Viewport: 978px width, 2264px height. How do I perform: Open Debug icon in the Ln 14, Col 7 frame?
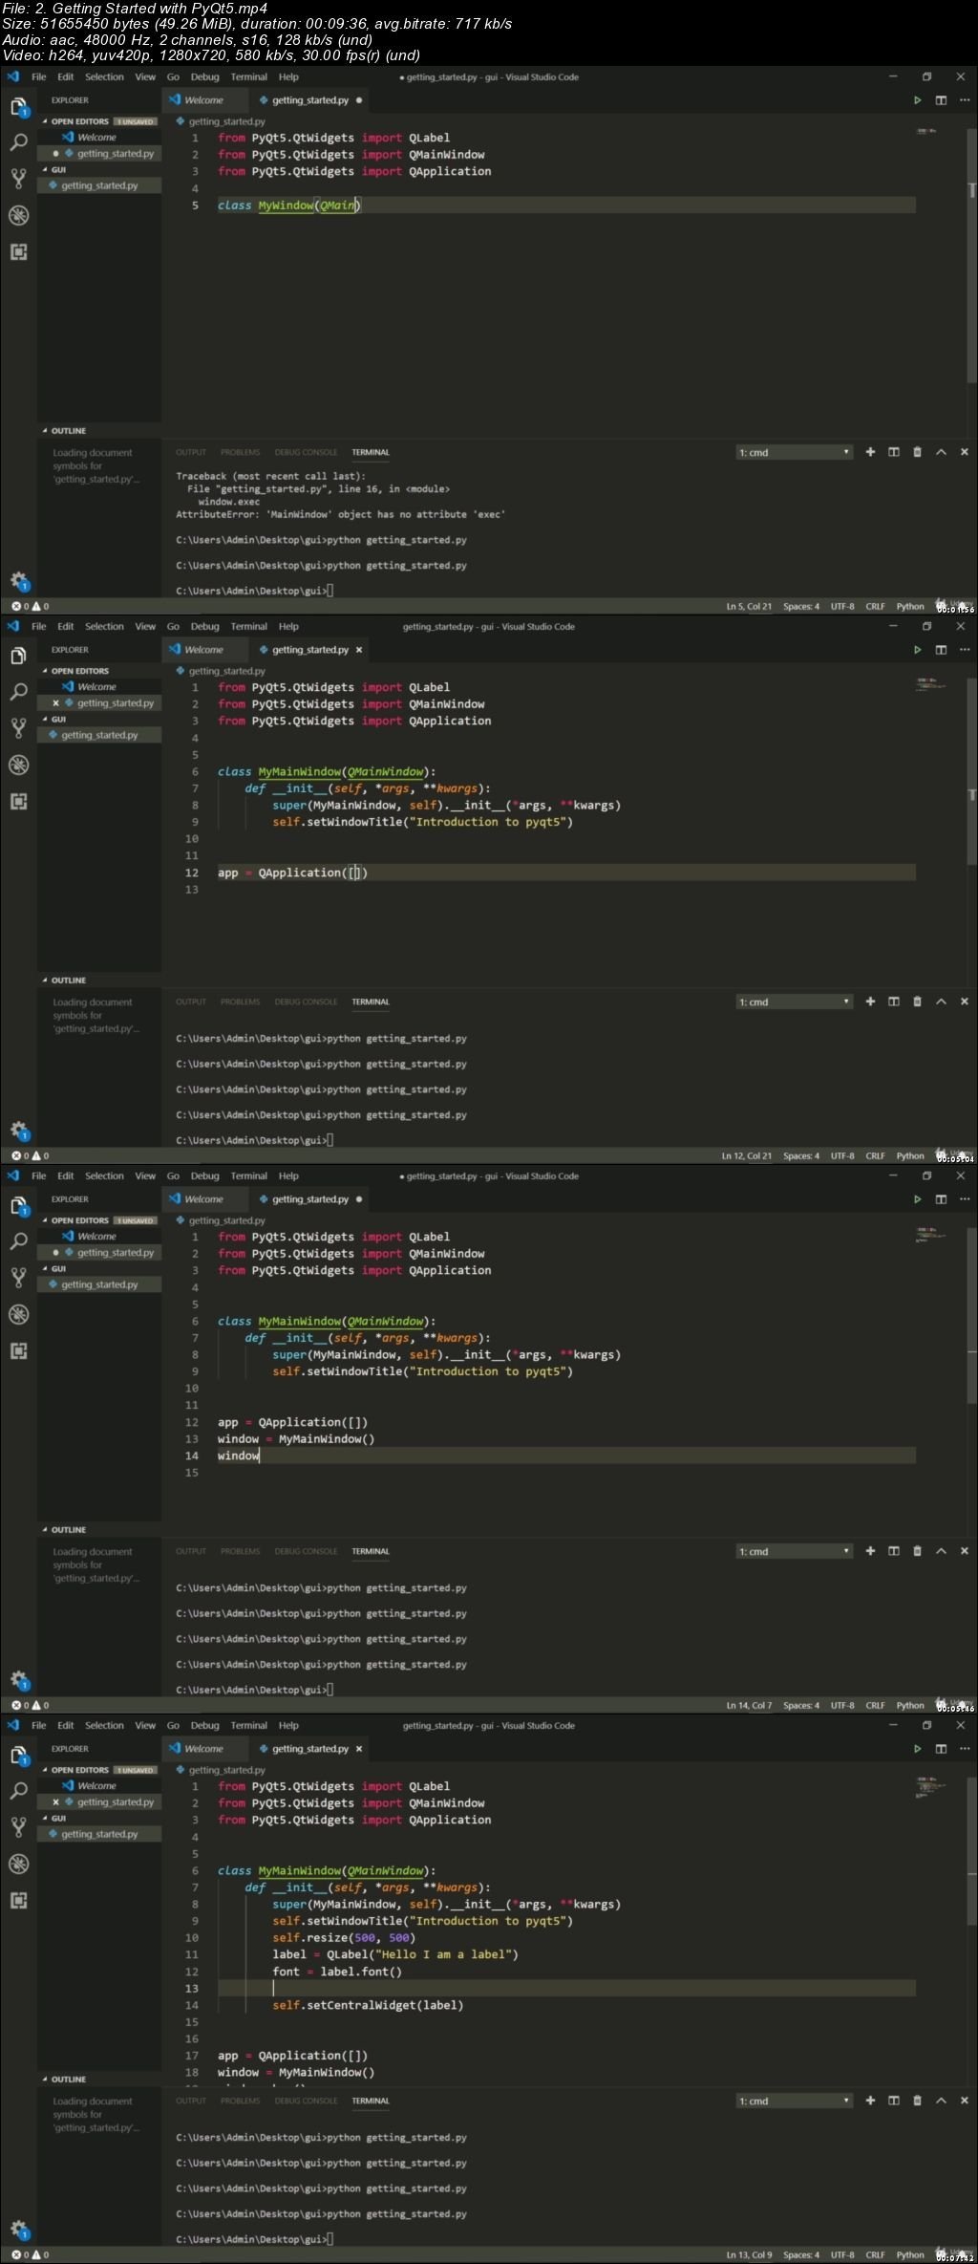pos(18,1314)
